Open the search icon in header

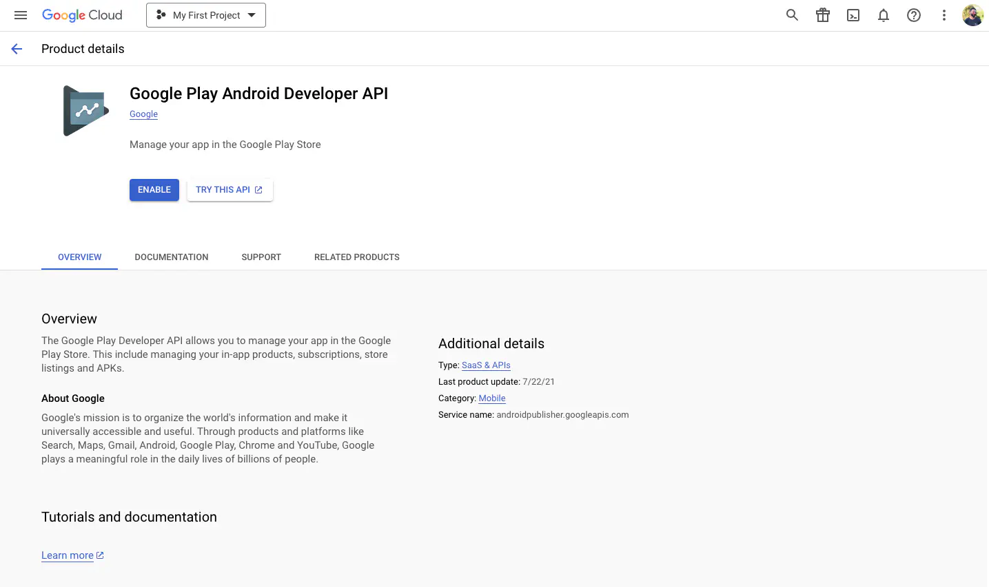(x=793, y=15)
